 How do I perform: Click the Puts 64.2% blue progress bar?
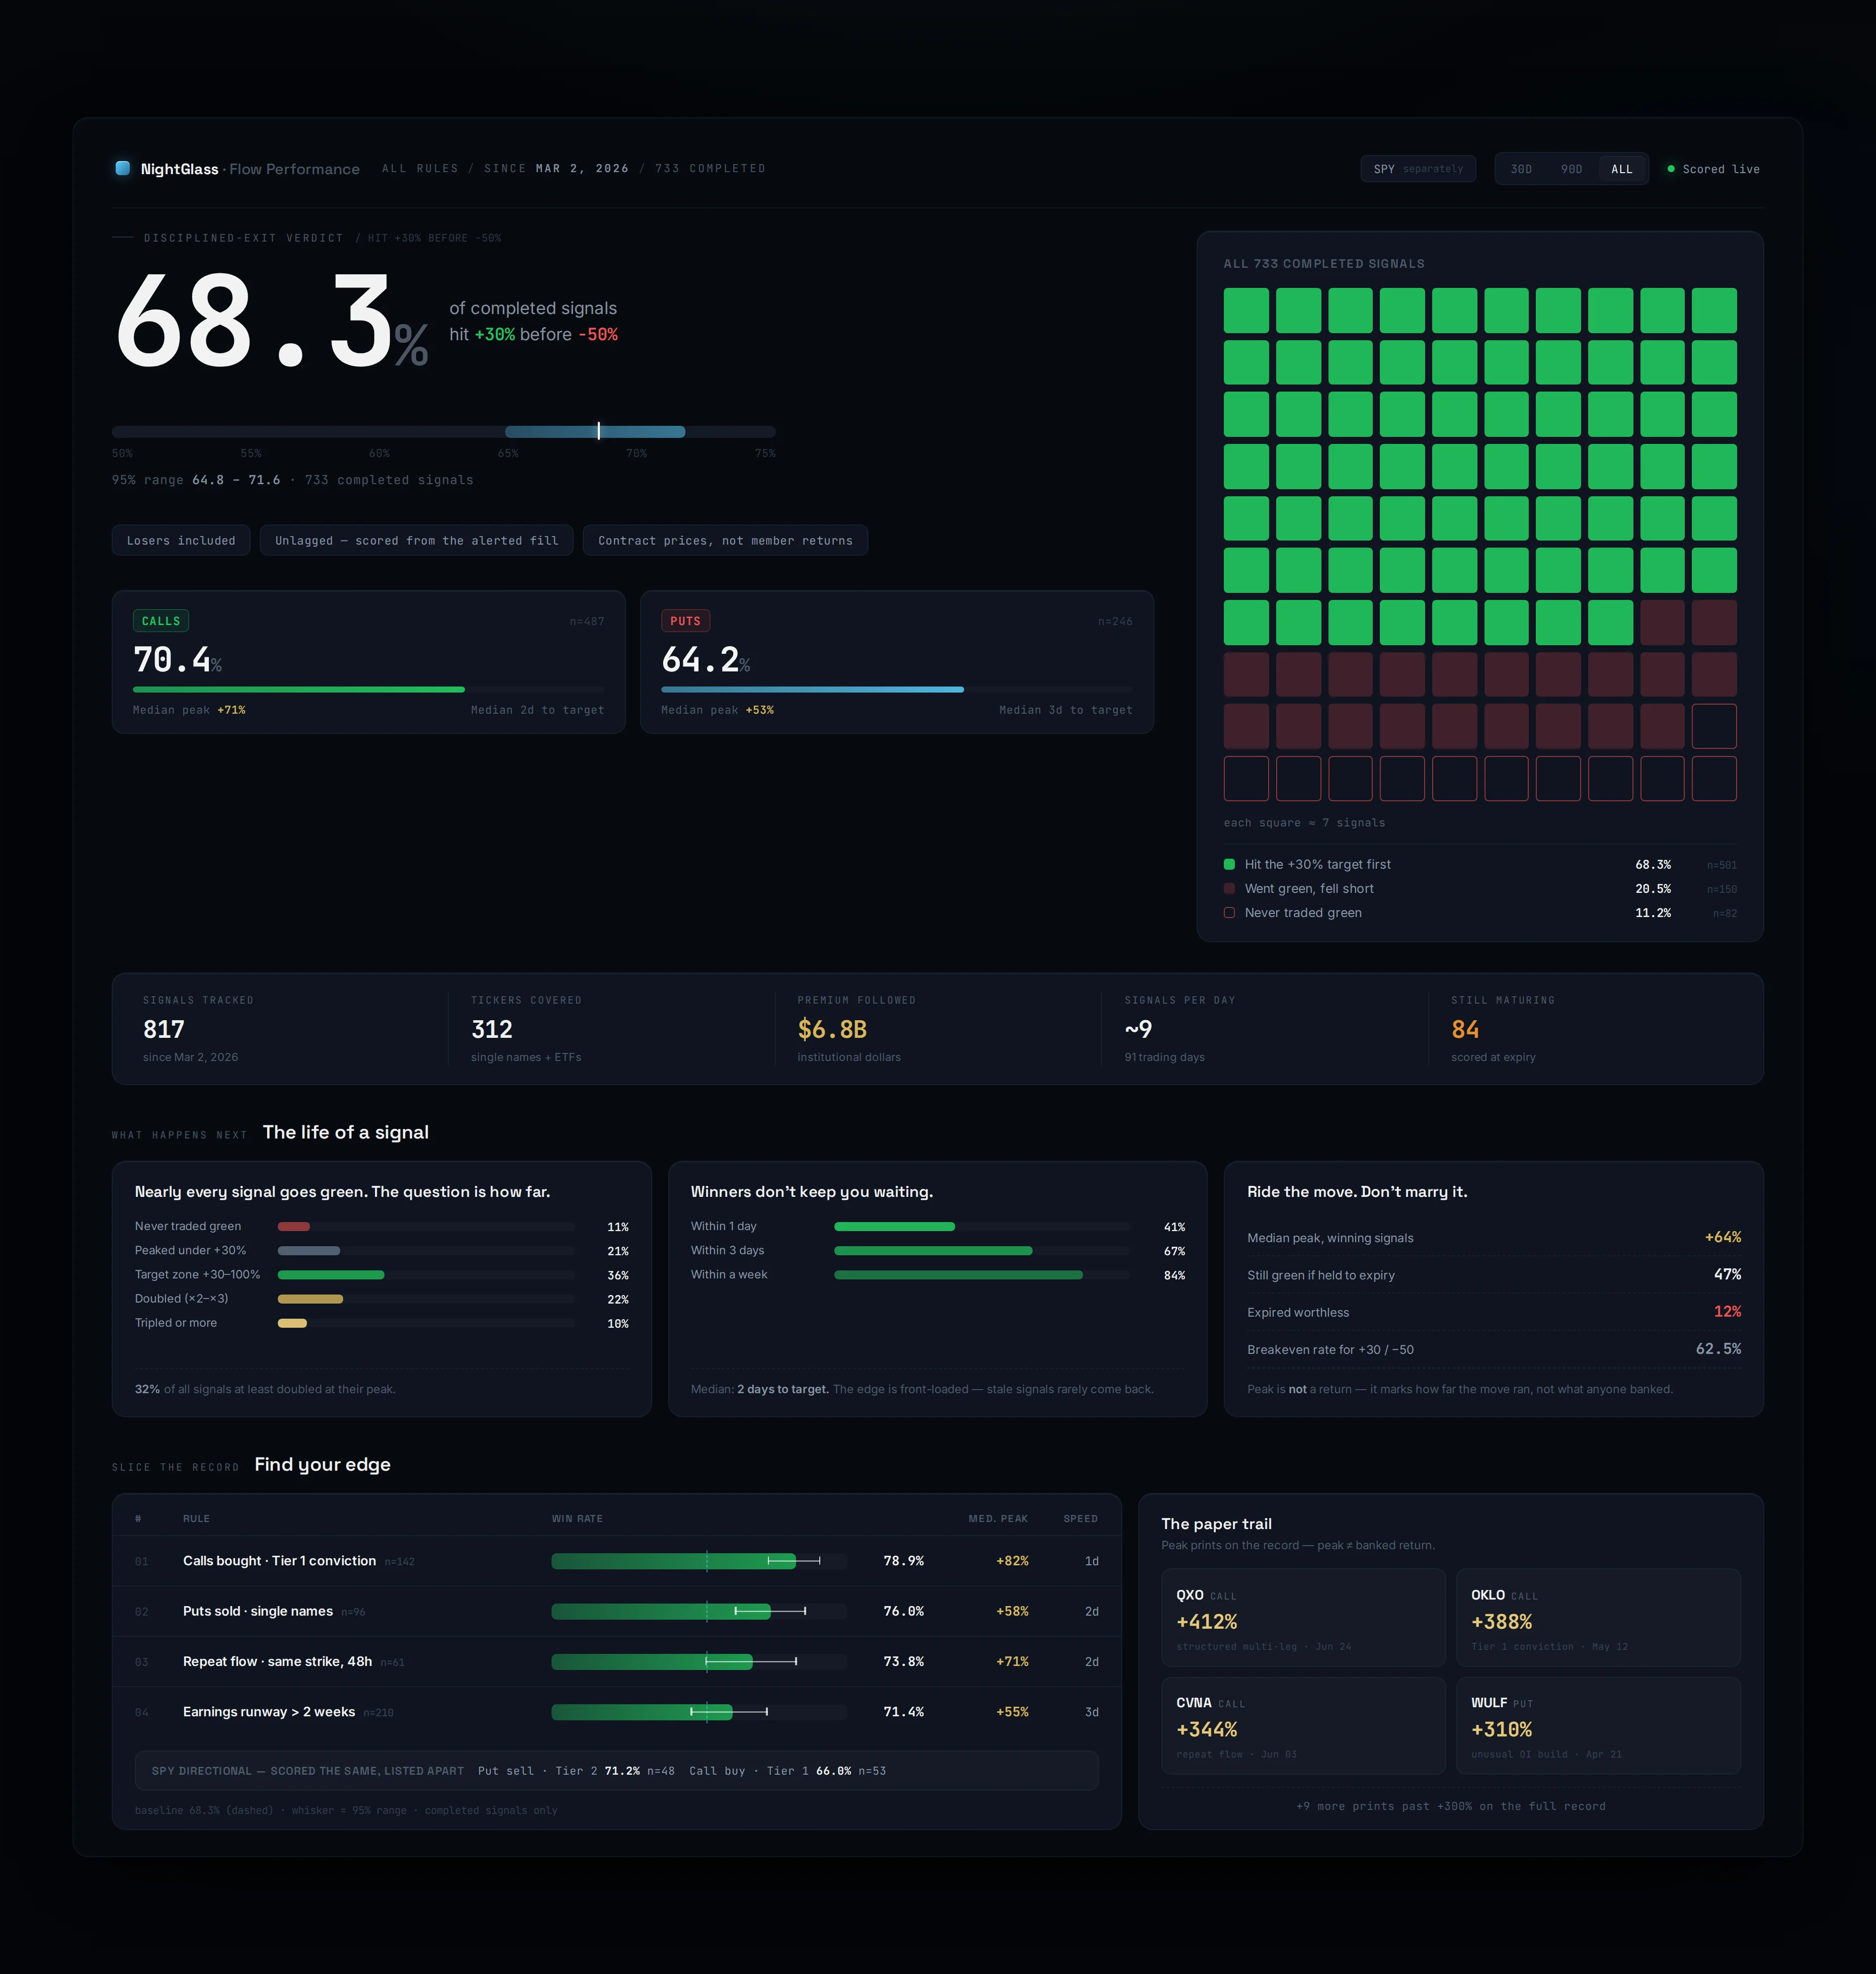(x=812, y=689)
